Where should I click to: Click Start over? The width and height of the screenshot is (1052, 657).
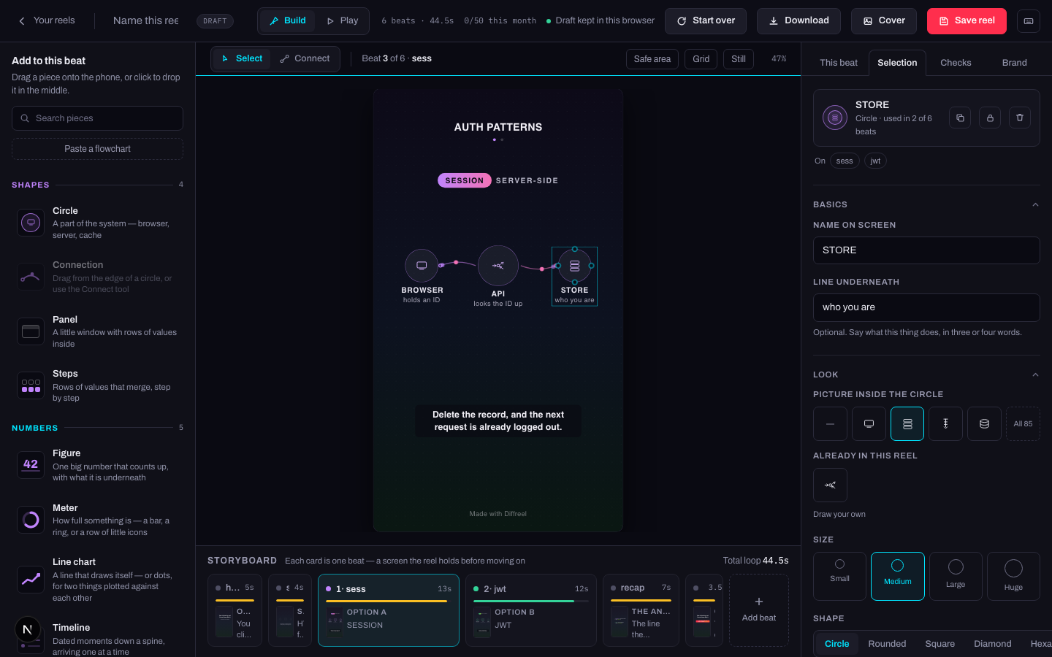tap(706, 21)
